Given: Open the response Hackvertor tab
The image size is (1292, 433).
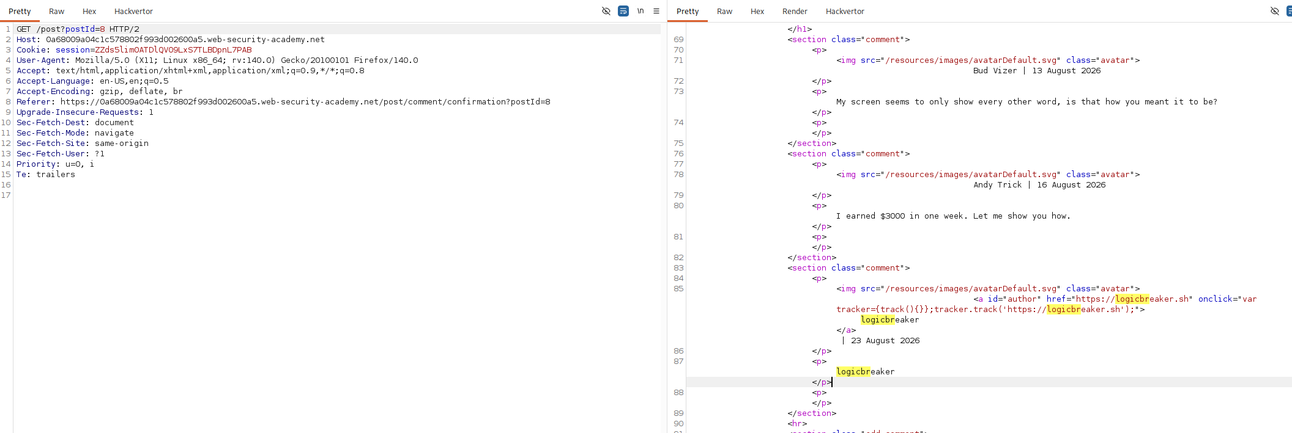Looking at the screenshot, I should pos(845,12).
